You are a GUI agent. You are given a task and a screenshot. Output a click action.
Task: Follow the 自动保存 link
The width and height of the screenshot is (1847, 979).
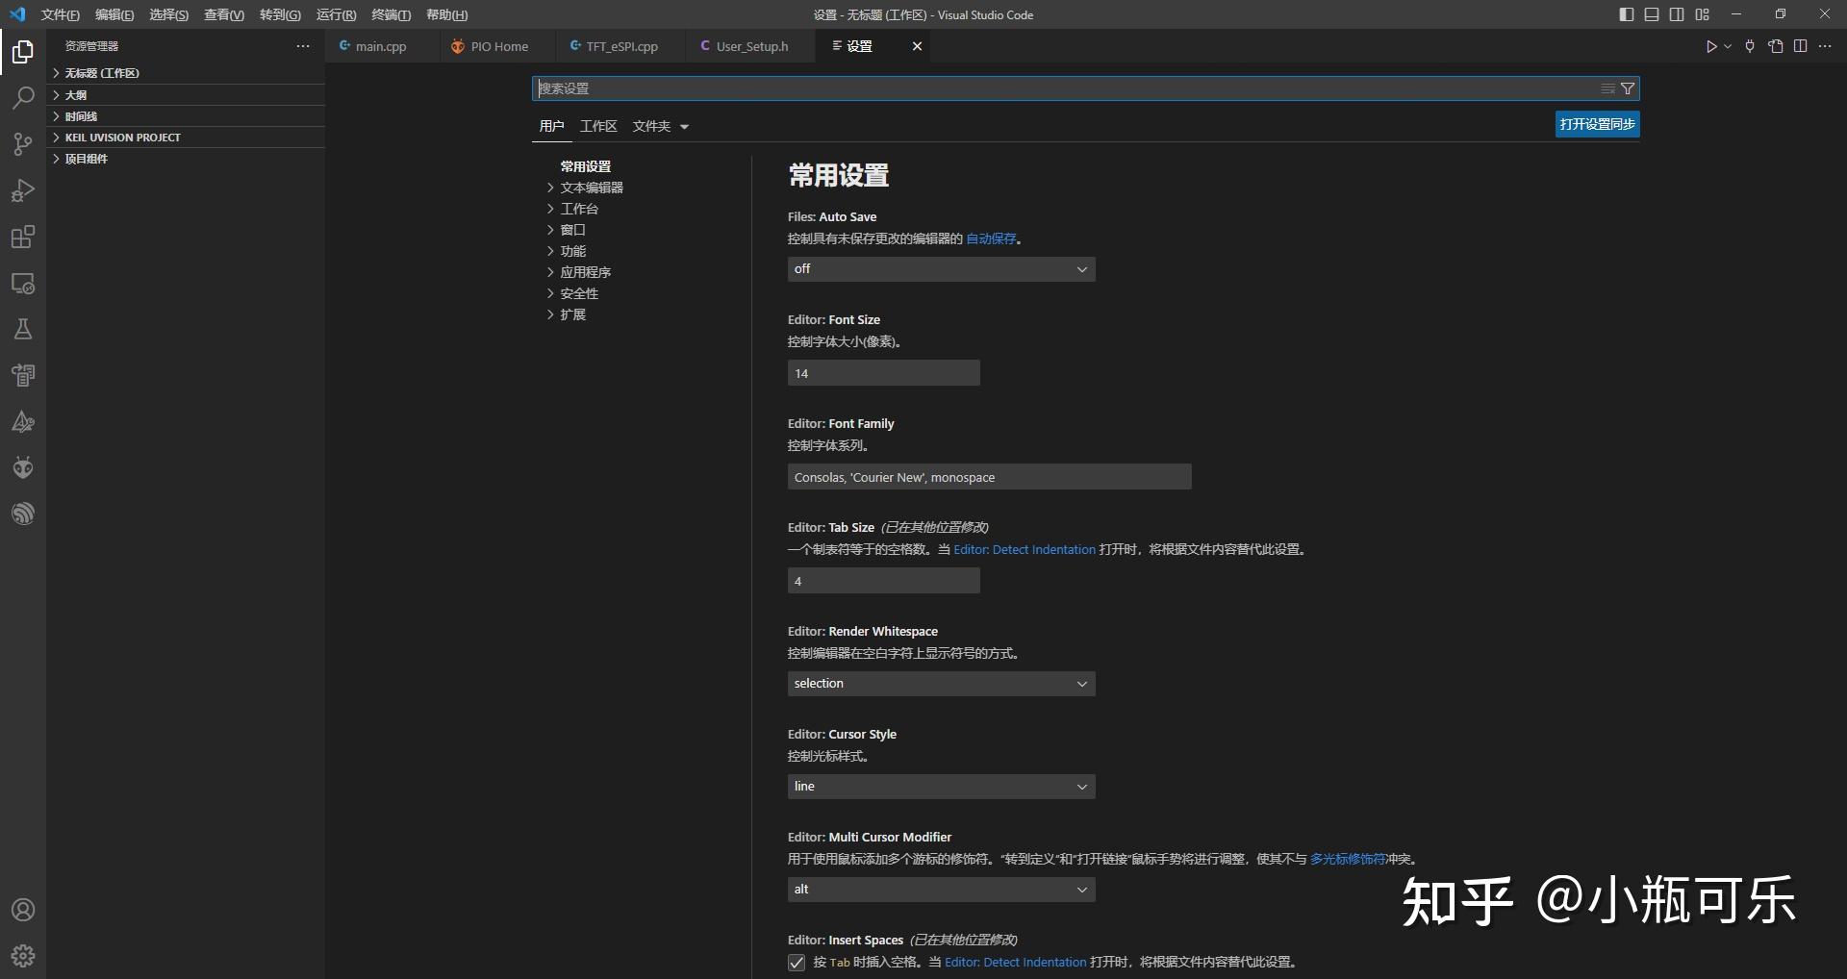pos(991,238)
